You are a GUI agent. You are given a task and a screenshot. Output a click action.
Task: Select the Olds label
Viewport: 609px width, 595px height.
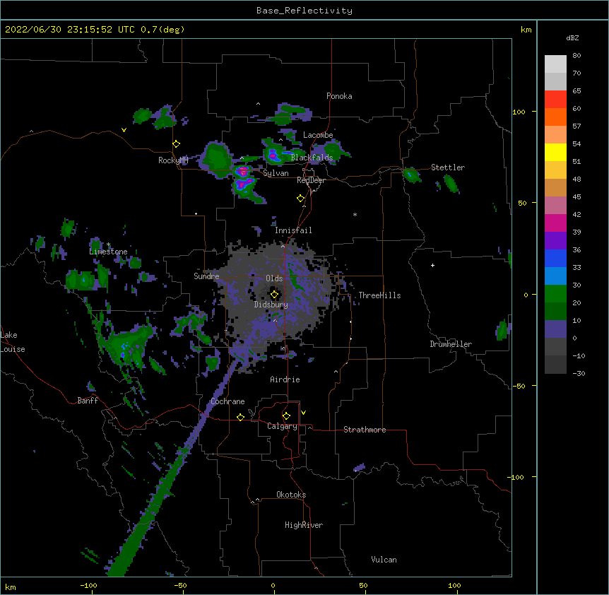(274, 278)
